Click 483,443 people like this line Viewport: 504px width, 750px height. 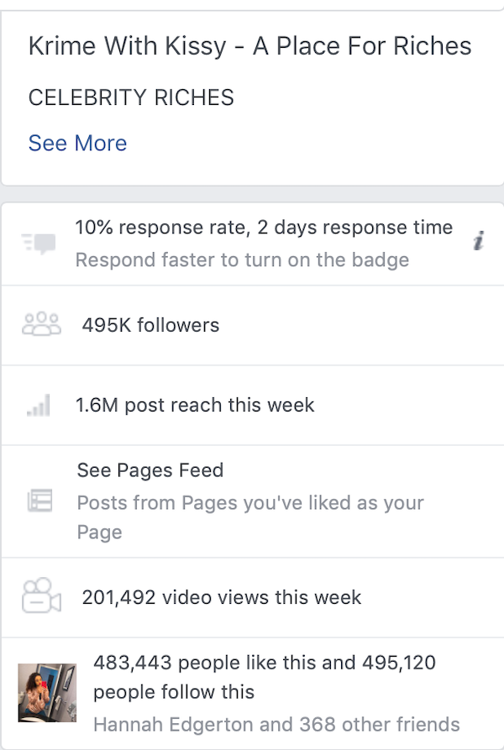[x=265, y=663]
